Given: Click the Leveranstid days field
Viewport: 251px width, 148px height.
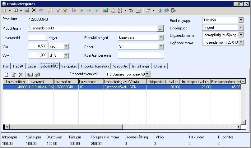Looking at the screenshot, I should pos(38,37).
